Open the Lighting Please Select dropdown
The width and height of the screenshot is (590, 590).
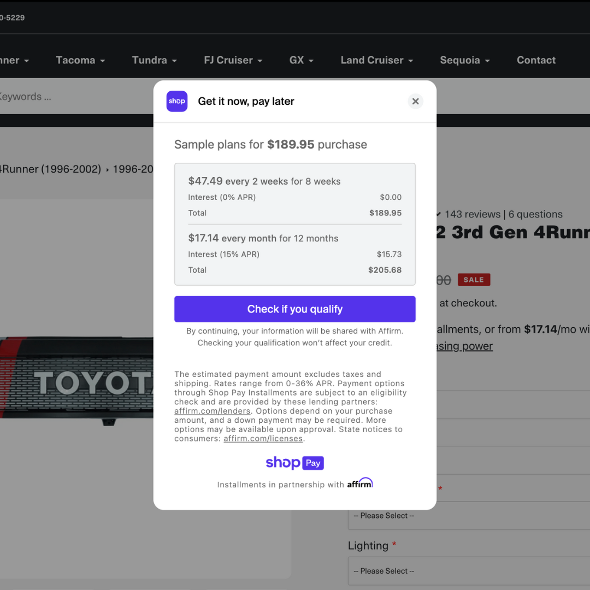[469, 571]
